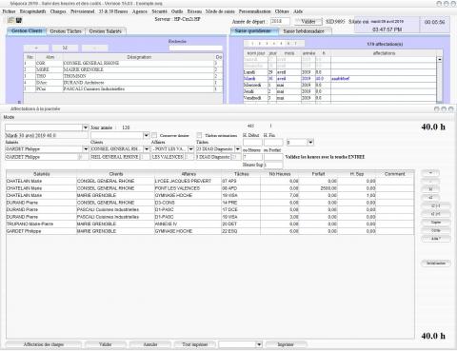Click the ou Forfait input field

pos(273,157)
